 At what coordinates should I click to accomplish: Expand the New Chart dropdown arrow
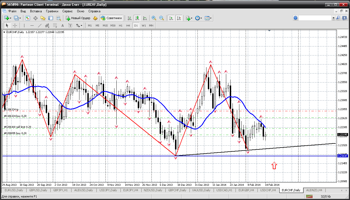(x=11, y=18)
